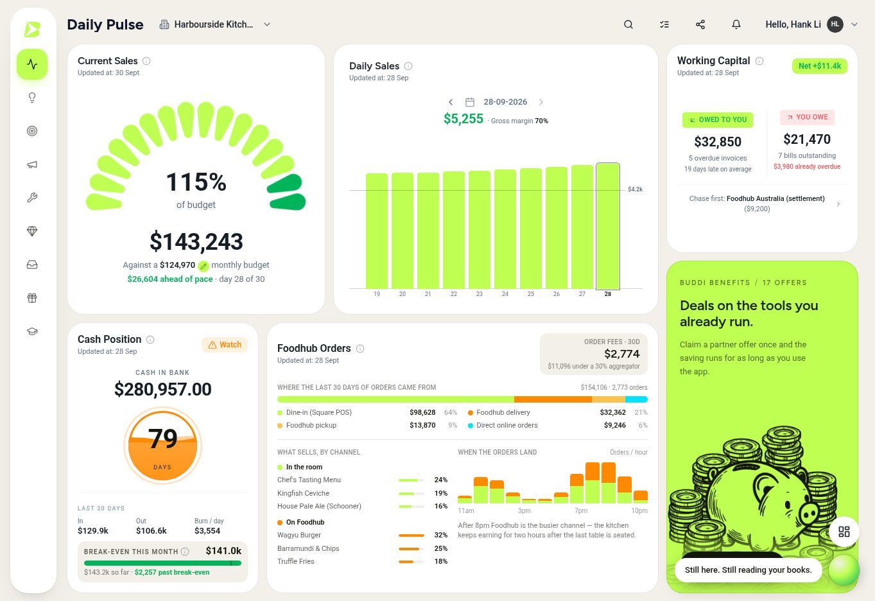Open the lightbulb insights sidebar icon
This screenshot has width=875, height=601.
click(x=32, y=98)
